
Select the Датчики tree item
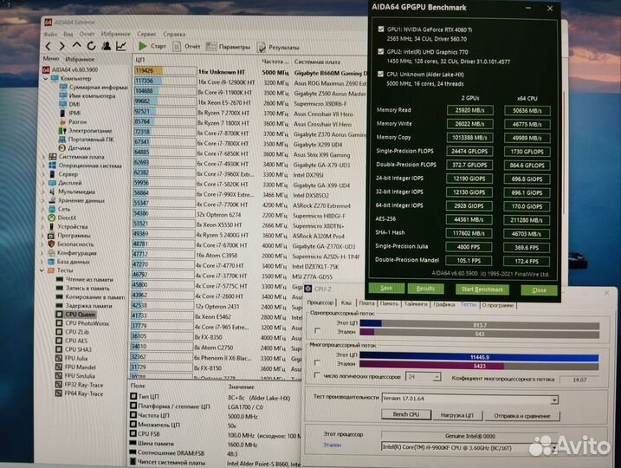pos(74,148)
